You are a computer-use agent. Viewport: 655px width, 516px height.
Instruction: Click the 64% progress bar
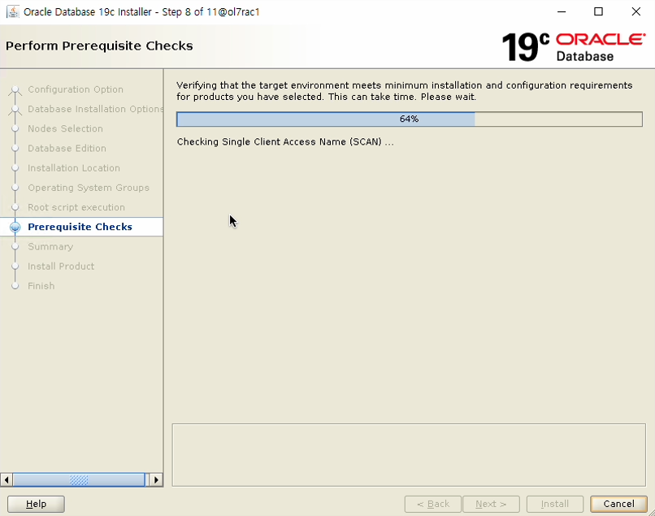coord(410,119)
